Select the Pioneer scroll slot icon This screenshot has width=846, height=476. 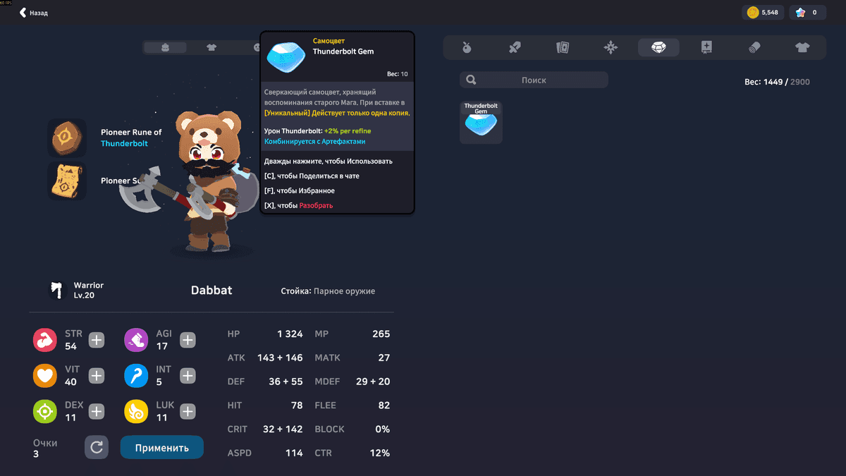point(67,181)
